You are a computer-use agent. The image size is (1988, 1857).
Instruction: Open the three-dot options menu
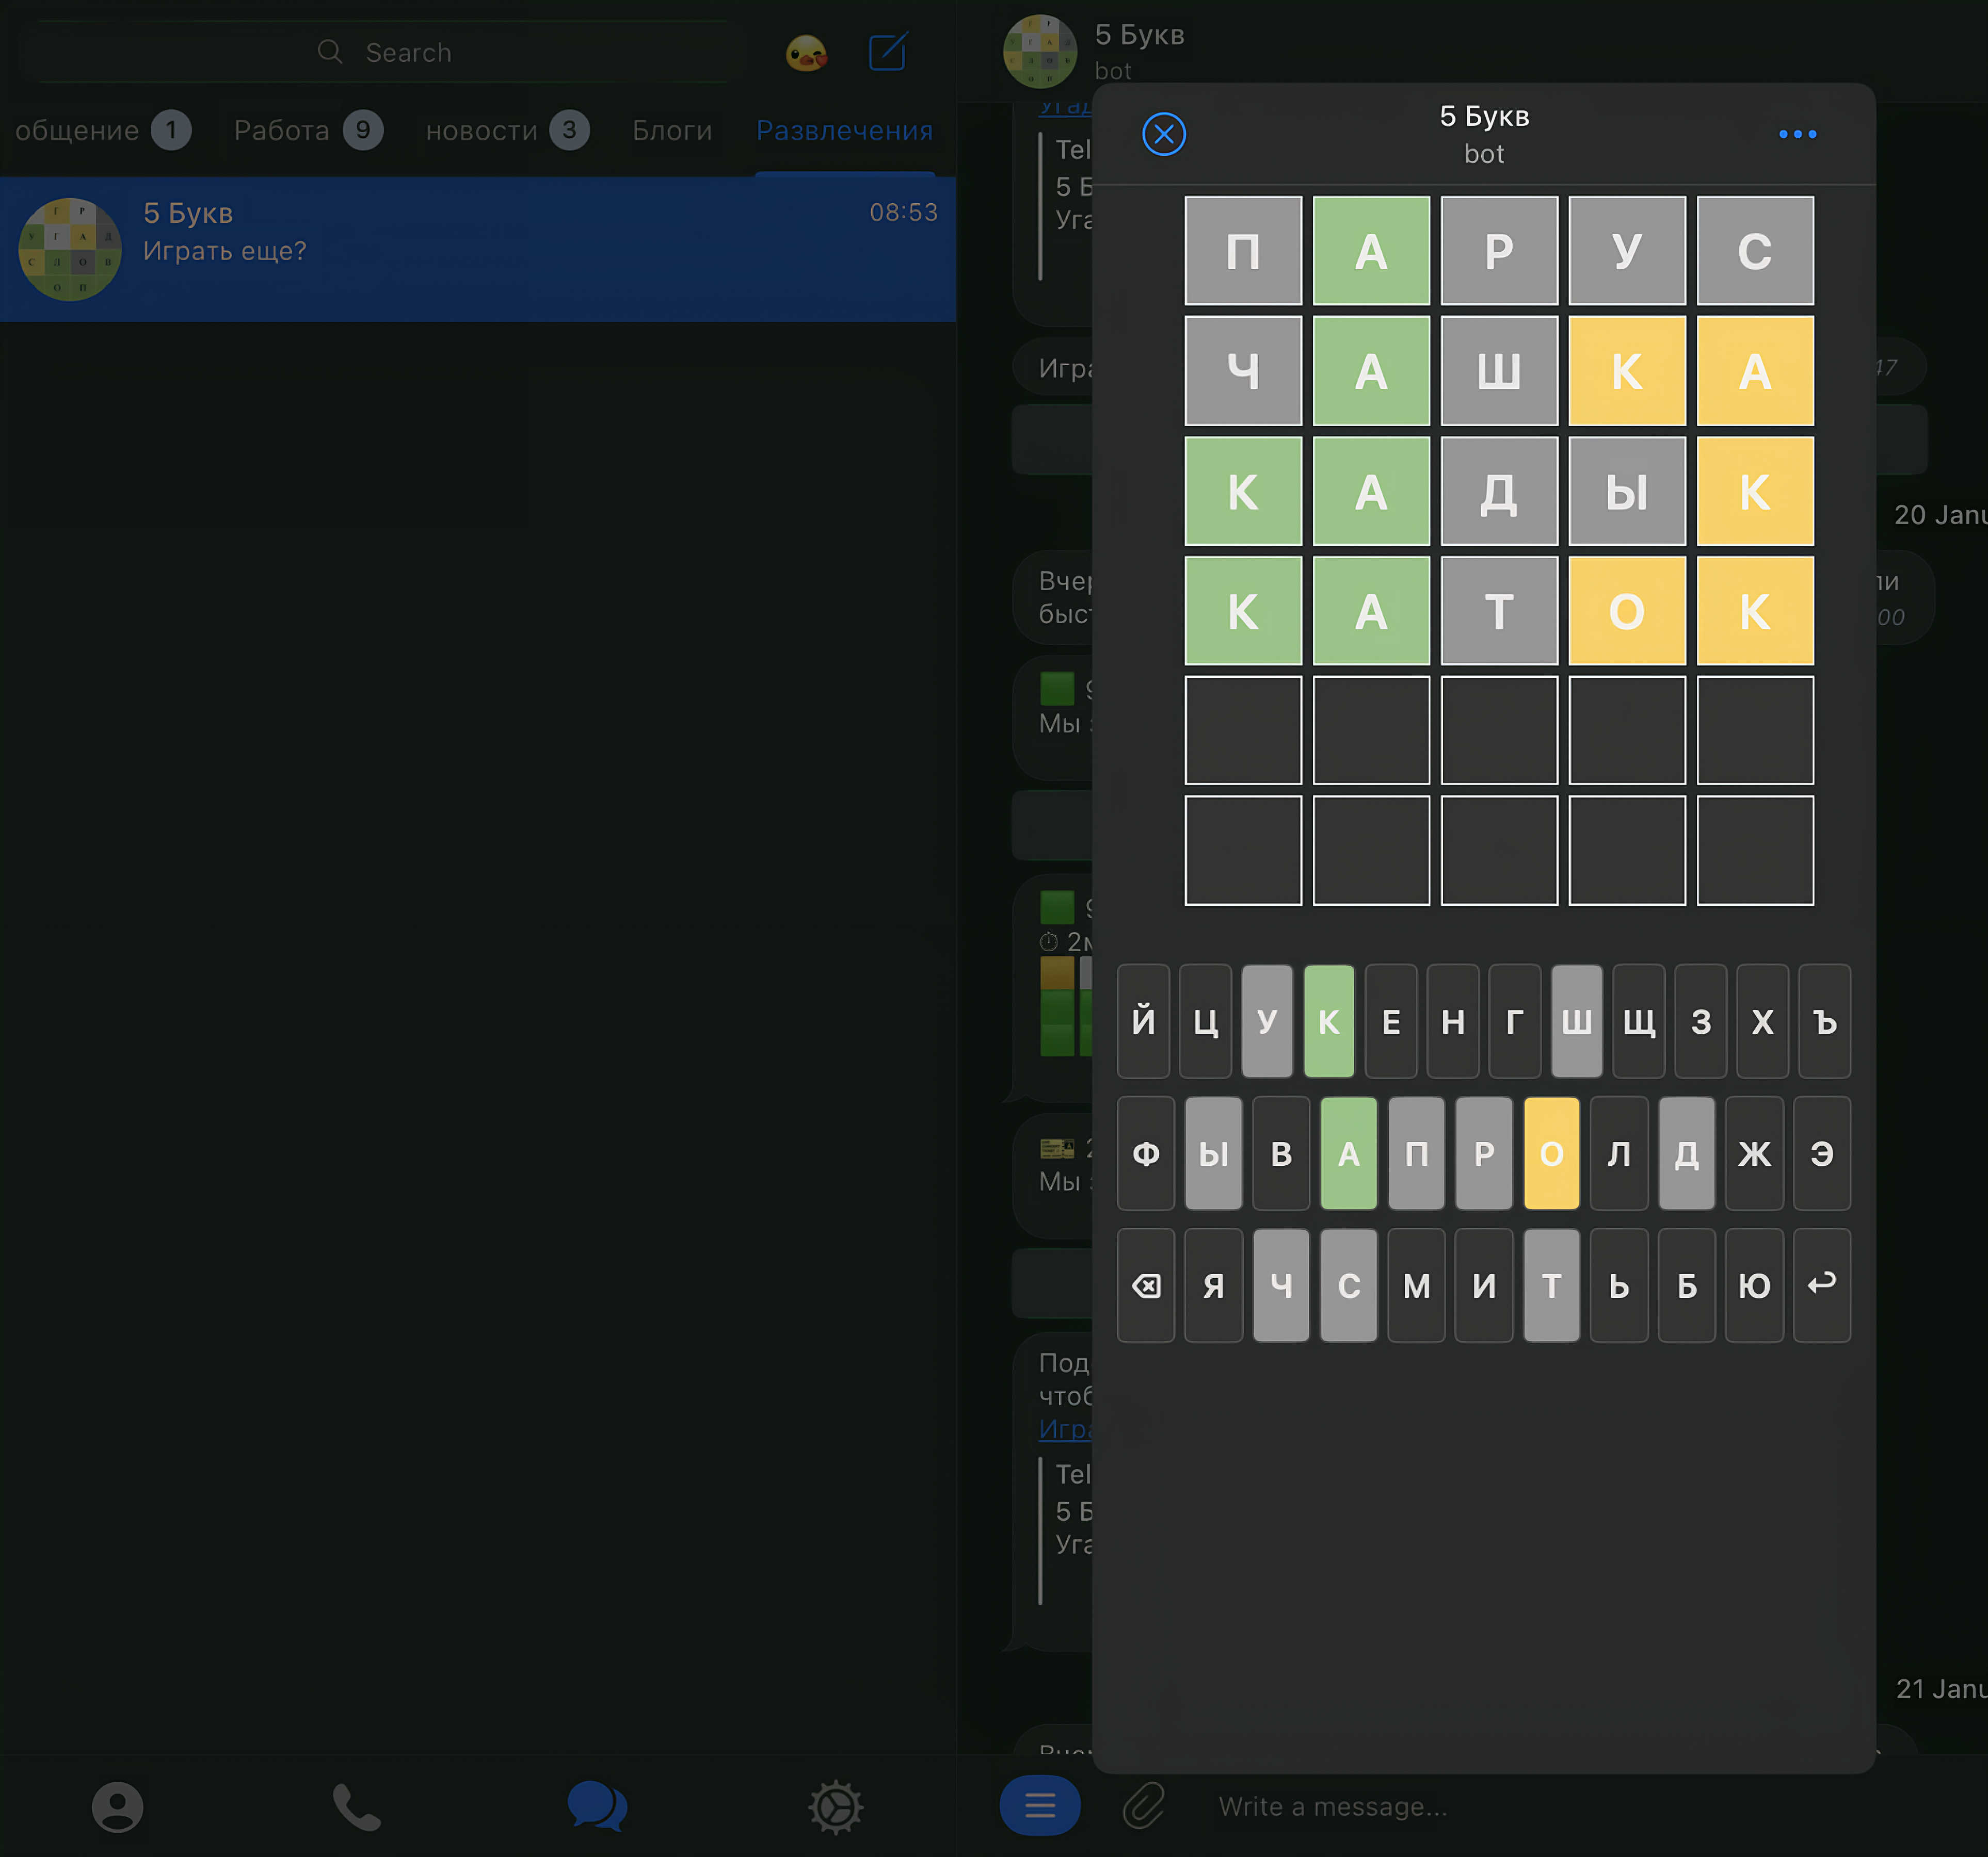(x=1797, y=134)
